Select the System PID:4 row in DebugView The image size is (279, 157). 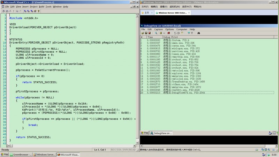click(207, 40)
